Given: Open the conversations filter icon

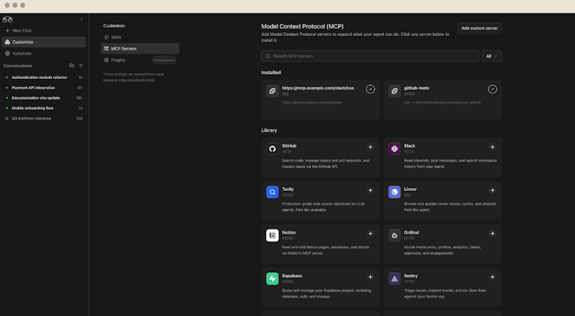Looking at the screenshot, I should point(81,66).
